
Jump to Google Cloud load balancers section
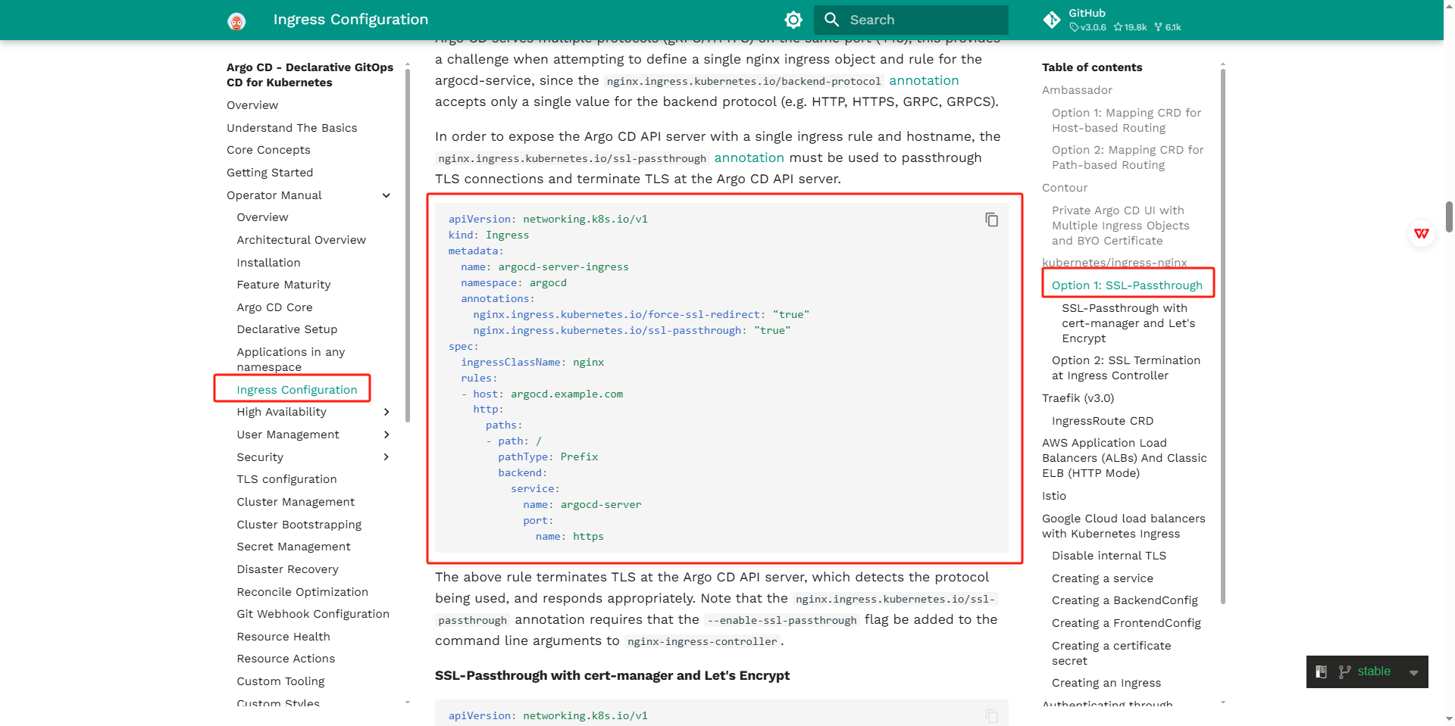click(1124, 526)
